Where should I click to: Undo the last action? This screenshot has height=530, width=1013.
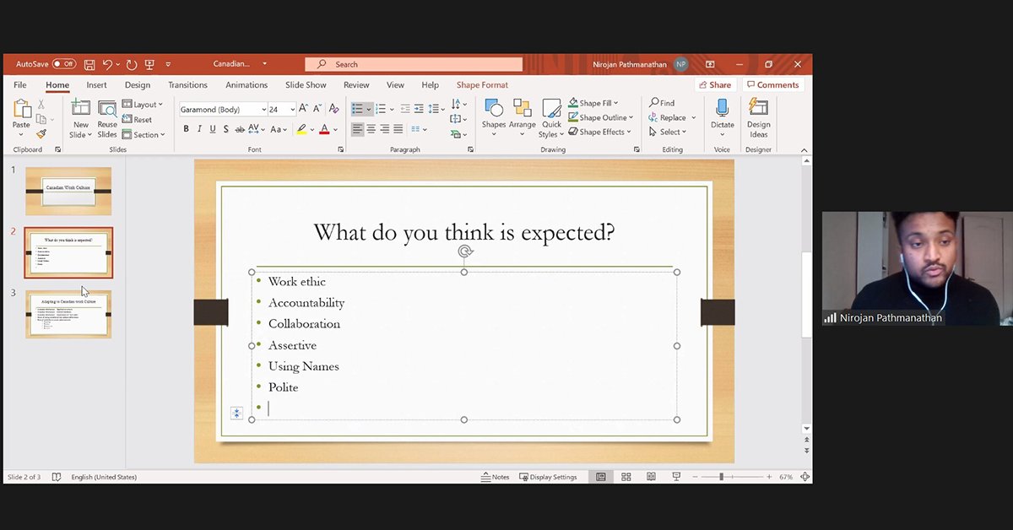[x=107, y=64]
